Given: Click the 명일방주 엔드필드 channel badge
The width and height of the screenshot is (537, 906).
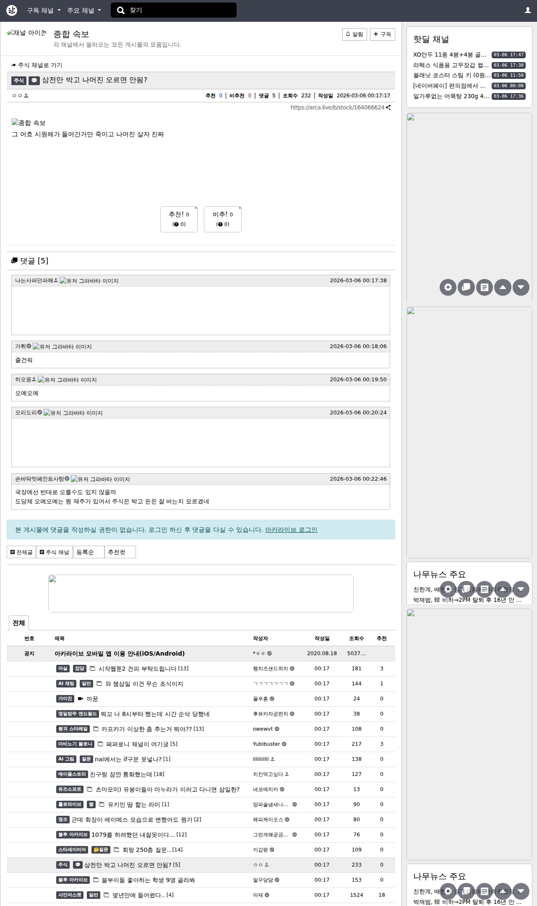Looking at the screenshot, I should (x=78, y=714).
